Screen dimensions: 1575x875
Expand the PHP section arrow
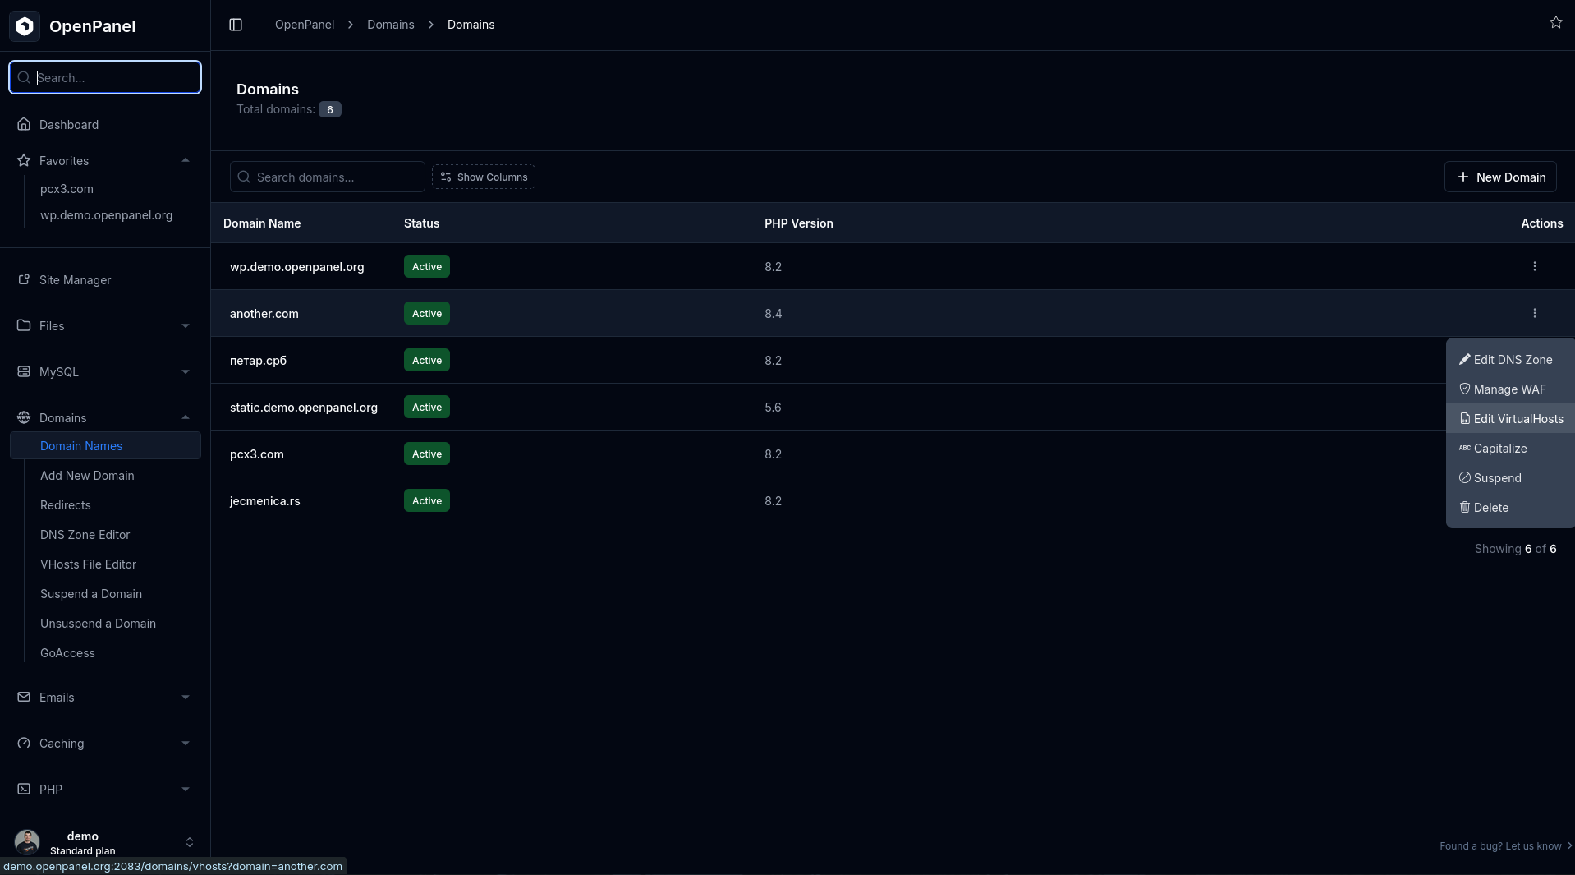click(x=186, y=789)
